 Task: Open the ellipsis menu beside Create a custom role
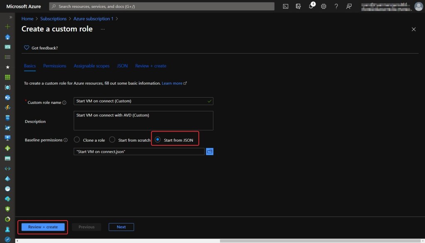(x=103, y=29)
